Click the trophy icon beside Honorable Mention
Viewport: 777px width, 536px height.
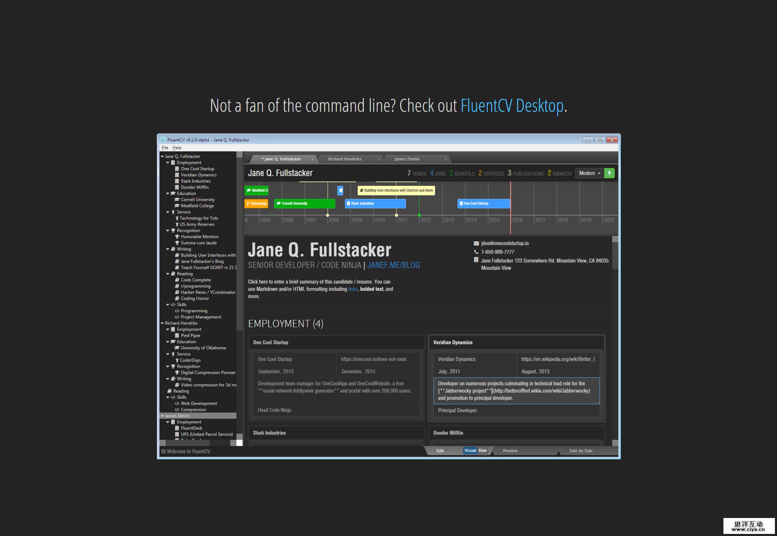177,237
